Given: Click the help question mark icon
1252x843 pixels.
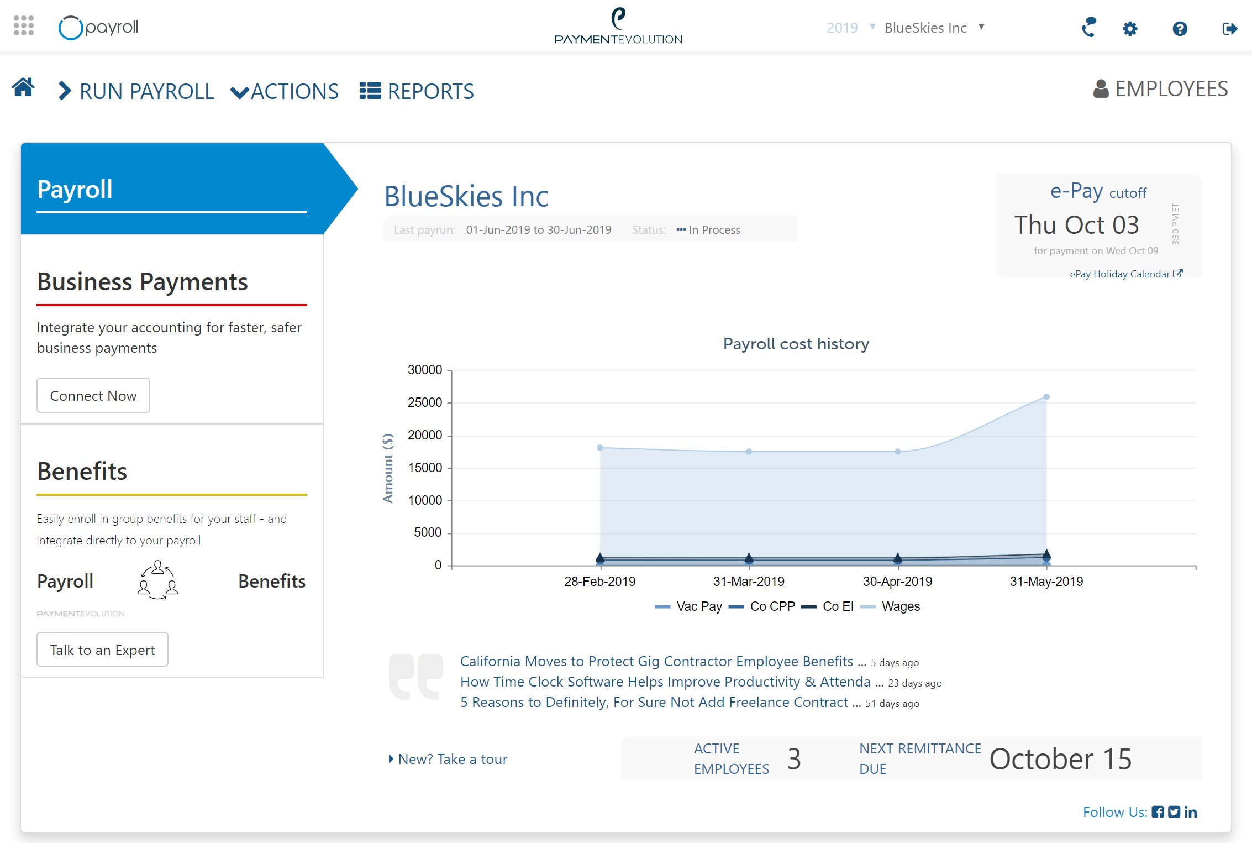Looking at the screenshot, I should (1179, 29).
